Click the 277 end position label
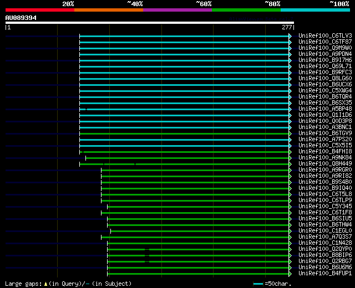Viewport: 355px width, 288px height. (287, 27)
